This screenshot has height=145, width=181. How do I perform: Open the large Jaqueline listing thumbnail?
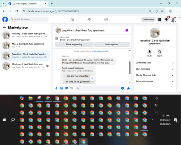[155, 33]
